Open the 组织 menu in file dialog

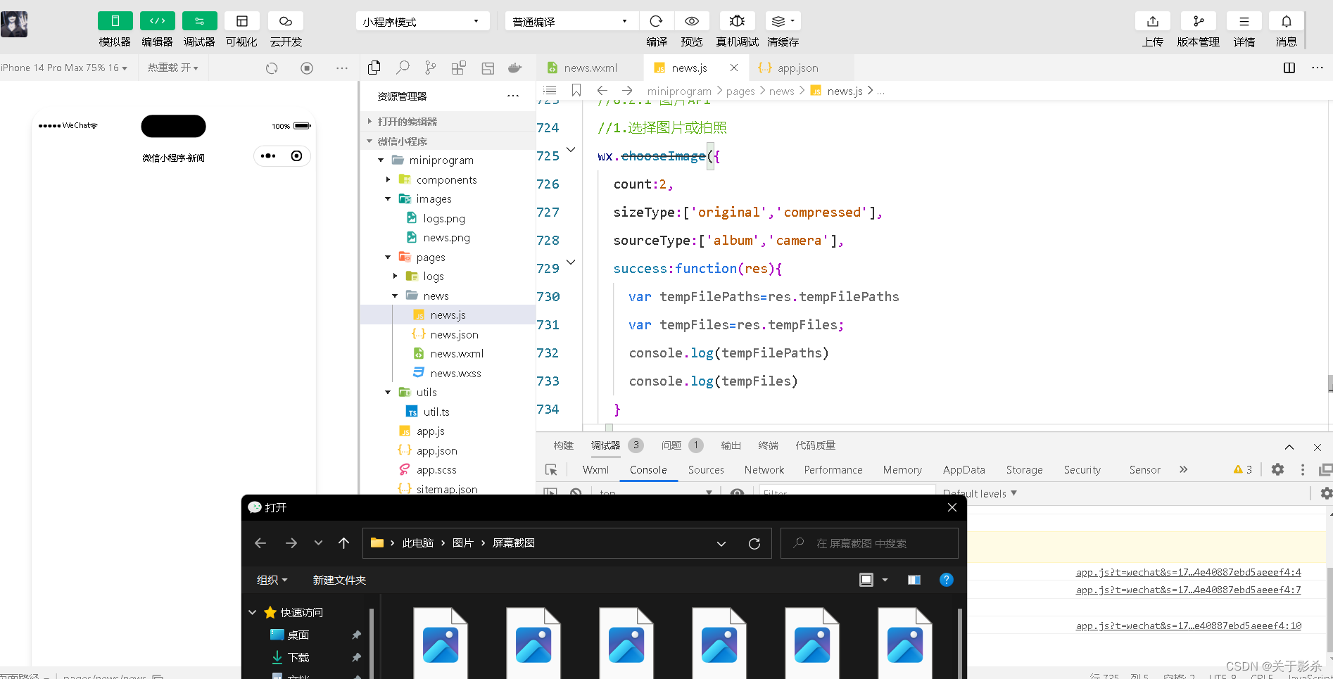coord(272,580)
